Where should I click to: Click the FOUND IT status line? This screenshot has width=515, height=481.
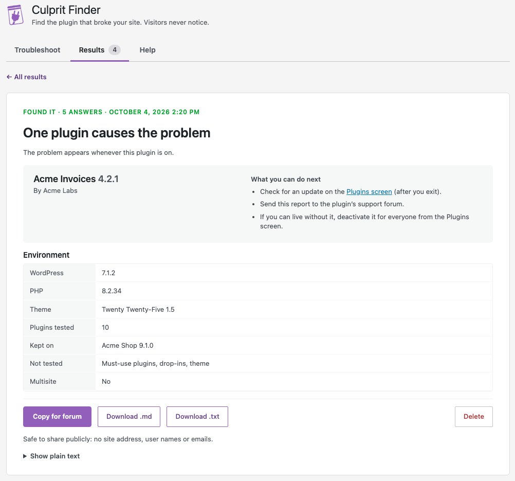tap(111, 112)
